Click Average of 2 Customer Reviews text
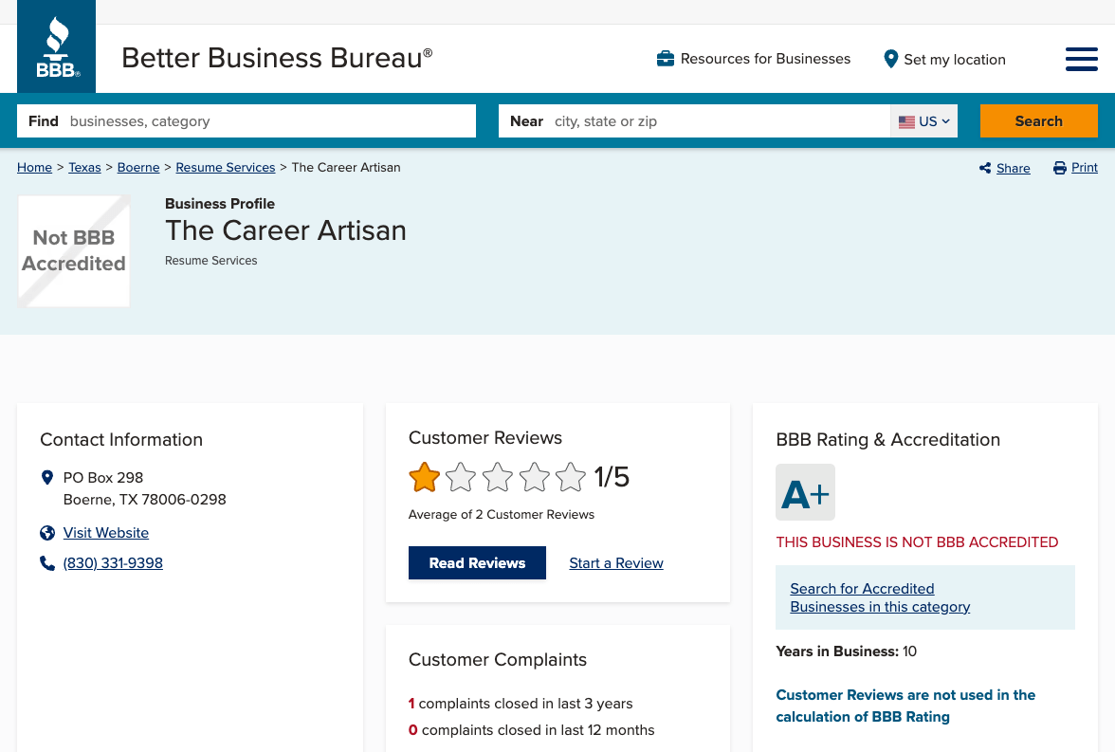This screenshot has height=752, width=1115. (502, 514)
